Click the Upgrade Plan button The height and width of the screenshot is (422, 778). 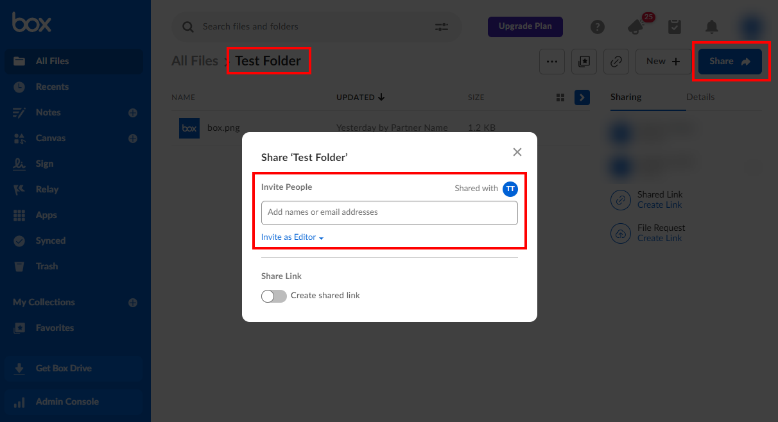pos(525,26)
